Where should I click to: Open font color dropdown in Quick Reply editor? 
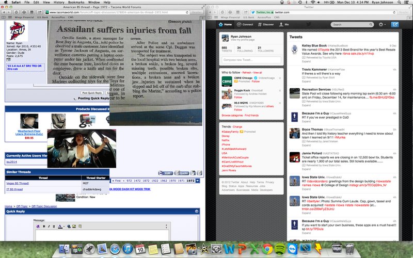tap(63, 227)
